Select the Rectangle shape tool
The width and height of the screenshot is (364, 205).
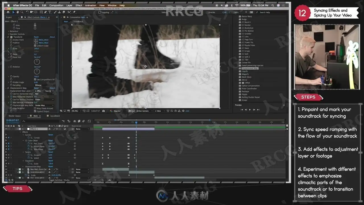click(x=41, y=12)
